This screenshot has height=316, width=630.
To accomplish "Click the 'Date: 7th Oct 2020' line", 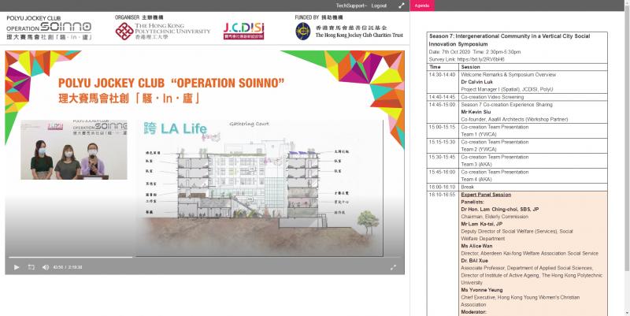I will pyautogui.click(x=474, y=52).
